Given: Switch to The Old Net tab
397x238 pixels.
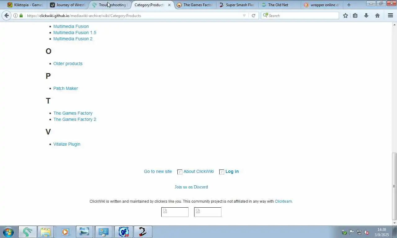Looking at the screenshot, I should click(279, 5).
